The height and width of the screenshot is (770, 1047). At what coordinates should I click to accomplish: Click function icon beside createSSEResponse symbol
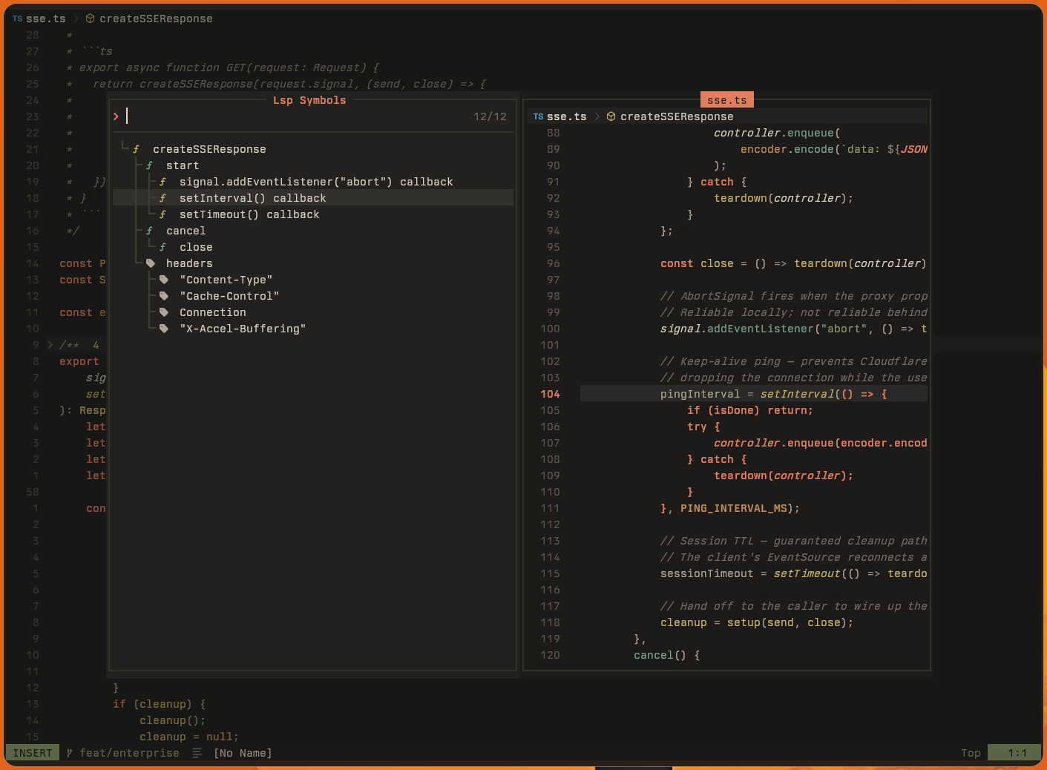136,149
